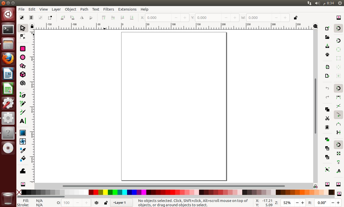Open the Path menu
The height and width of the screenshot is (207, 344).
tap(84, 9)
